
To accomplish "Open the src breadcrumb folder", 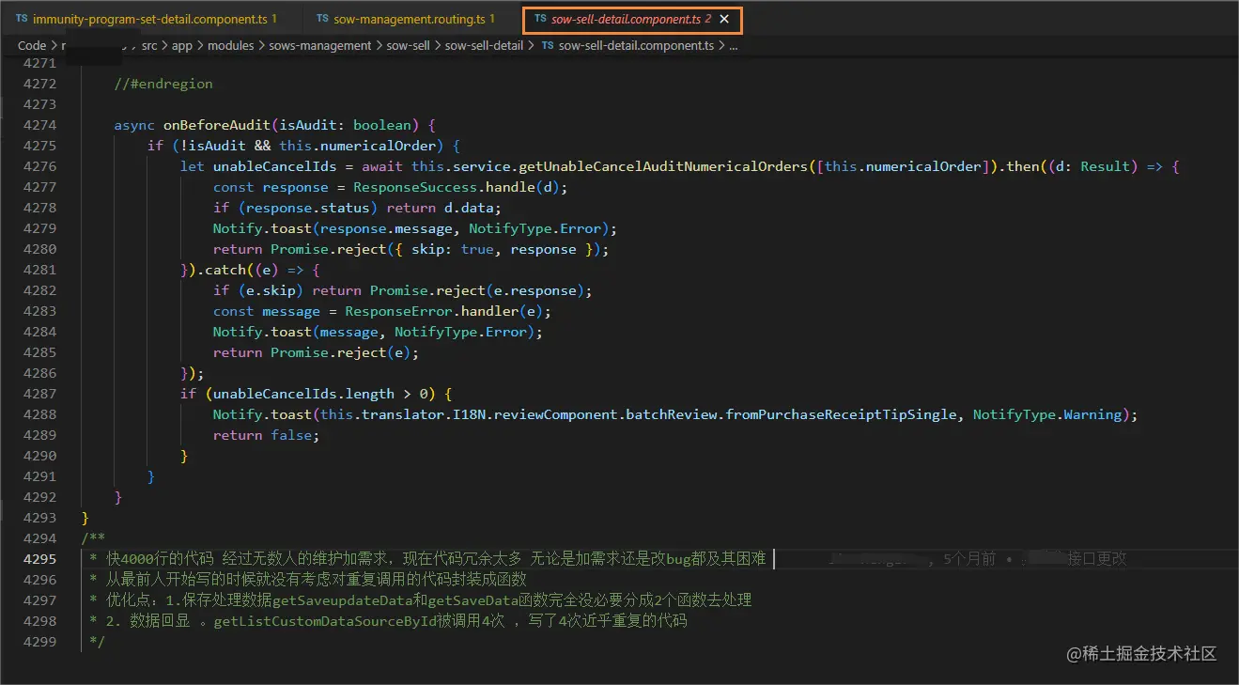I will point(149,45).
